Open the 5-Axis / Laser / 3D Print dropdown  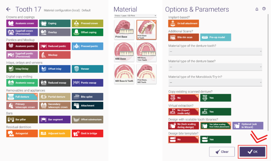click(x=135, y=15)
